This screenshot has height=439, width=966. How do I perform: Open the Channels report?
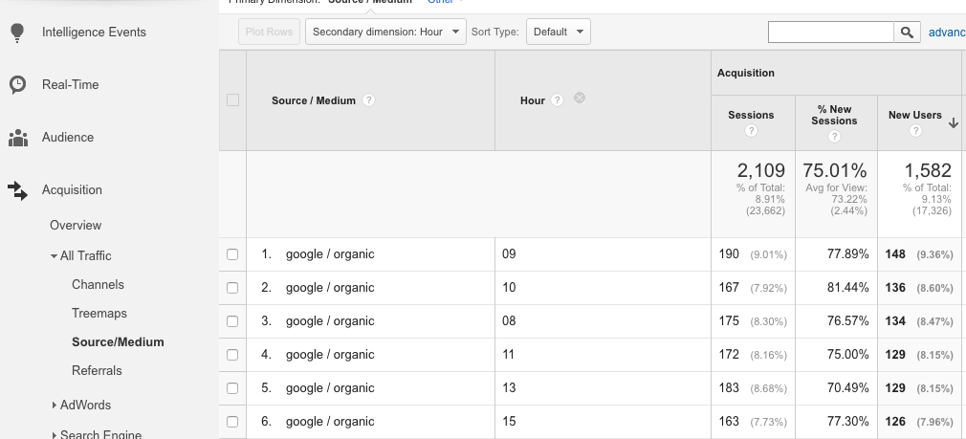(x=98, y=285)
